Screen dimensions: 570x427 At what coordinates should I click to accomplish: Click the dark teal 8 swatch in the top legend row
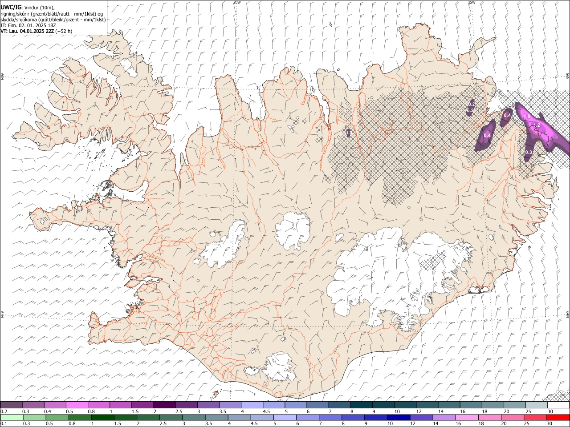pos(361,405)
